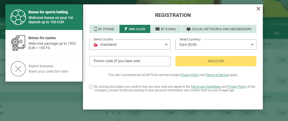Switch to Social Networks and Messengers tab
Image resolution: width=288 pixels, height=121 pixels.
click(x=219, y=29)
